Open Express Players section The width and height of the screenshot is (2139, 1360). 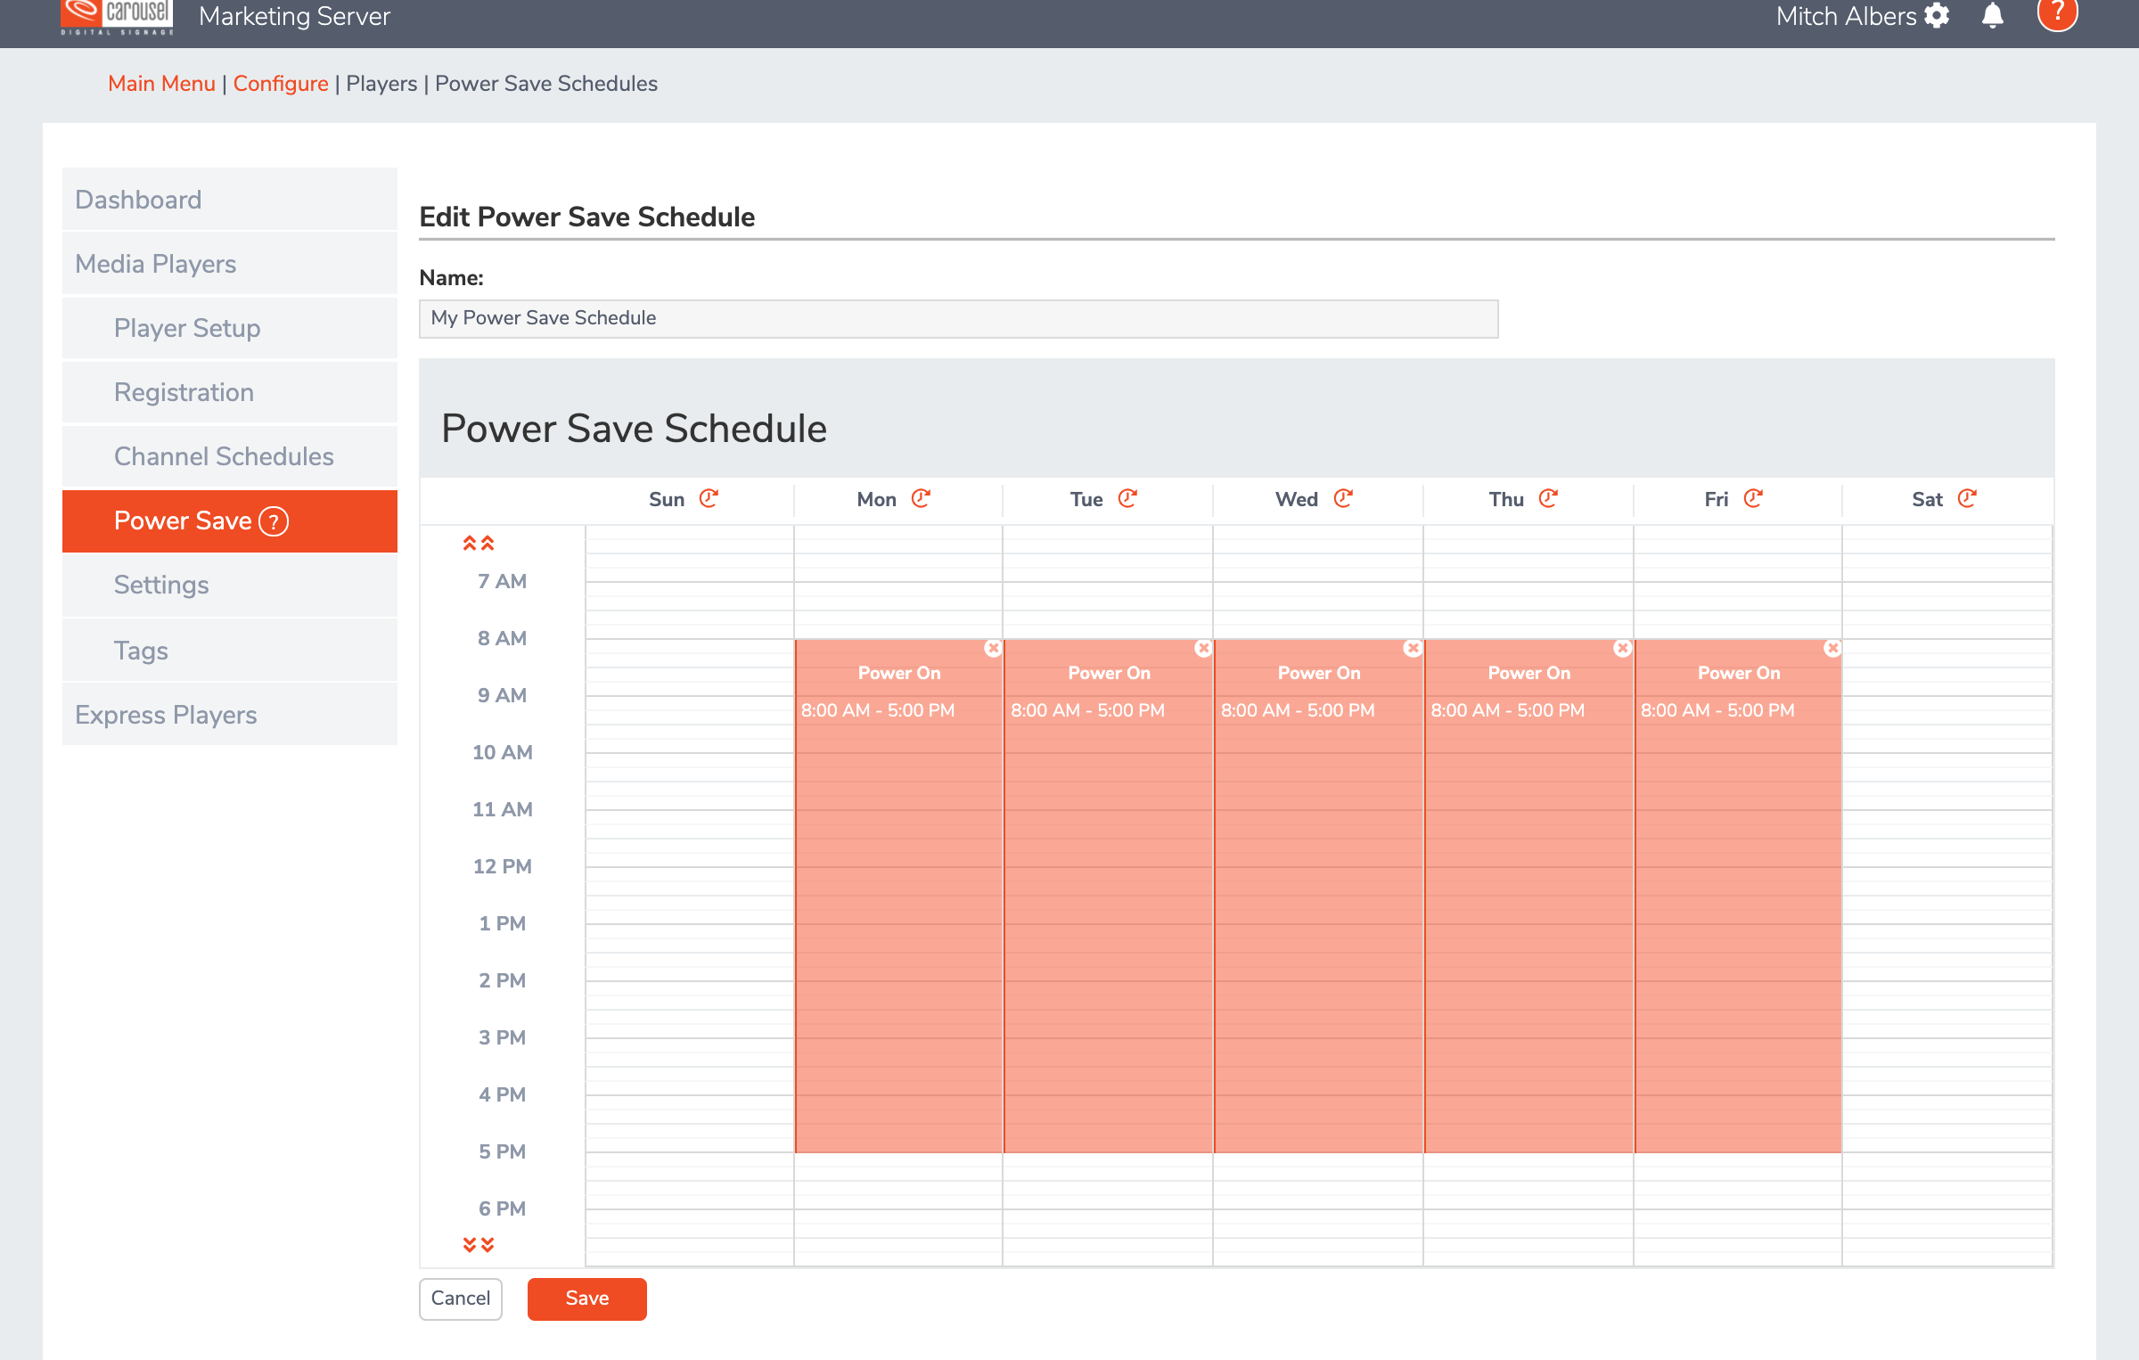(166, 715)
